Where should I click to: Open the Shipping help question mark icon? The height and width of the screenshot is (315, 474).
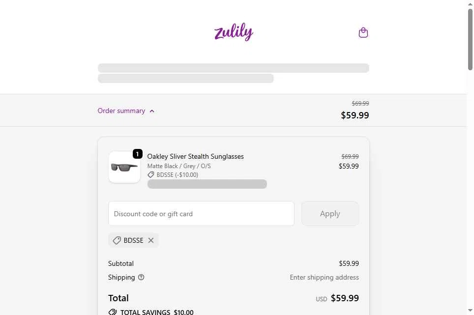point(141,277)
